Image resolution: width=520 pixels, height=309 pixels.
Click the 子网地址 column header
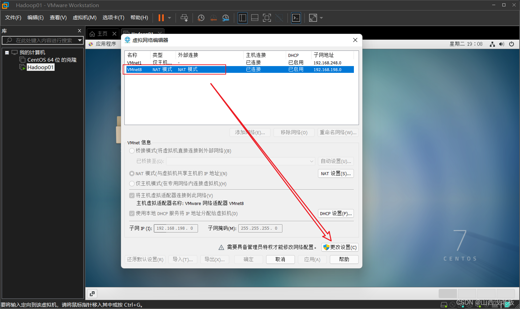tap(332, 55)
